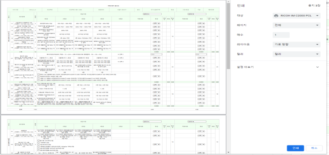Open the 레이아웃 dropdown showing 가로 방향
Viewport: 329px width, 155px height.
297,44
